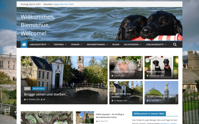Expand the Volunteering menu chevron
199x124 pixels.
140,45
